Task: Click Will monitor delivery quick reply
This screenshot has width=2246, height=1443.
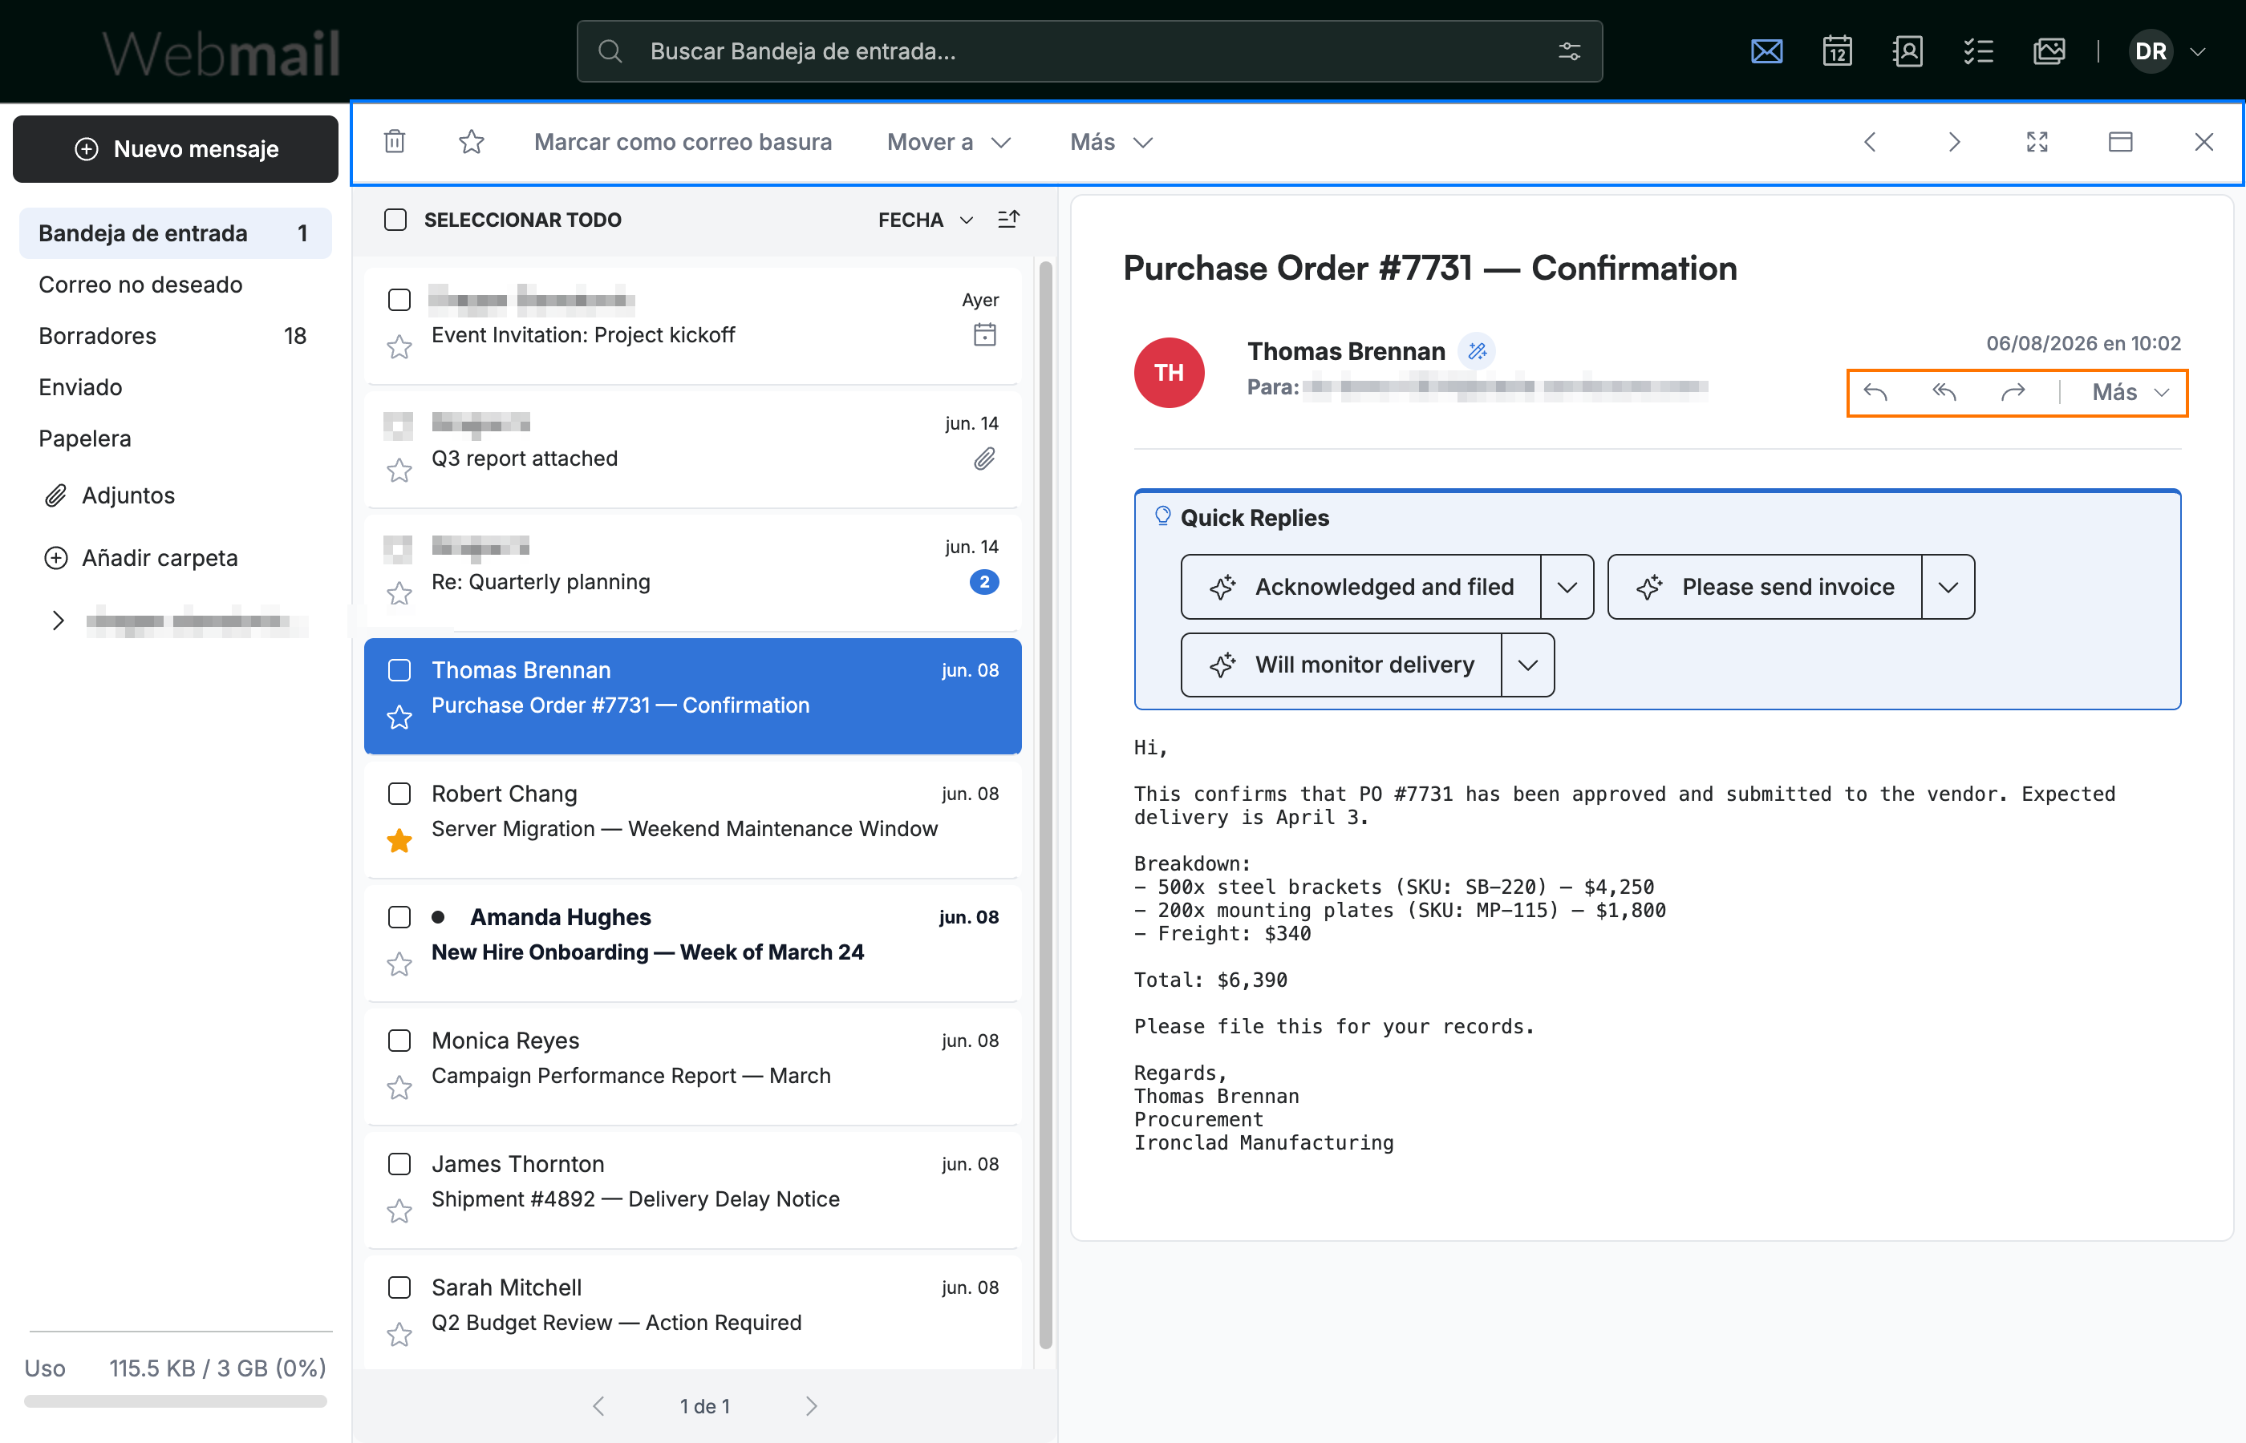Action: pyautogui.click(x=1341, y=665)
